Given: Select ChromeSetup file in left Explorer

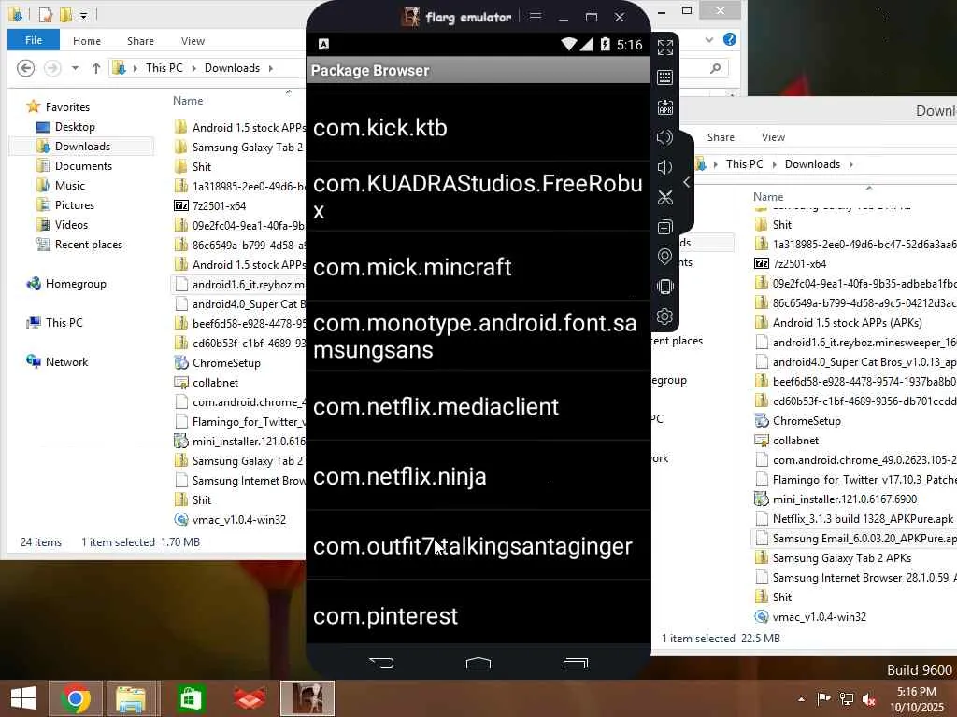Looking at the screenshot, I should (226, 363).
